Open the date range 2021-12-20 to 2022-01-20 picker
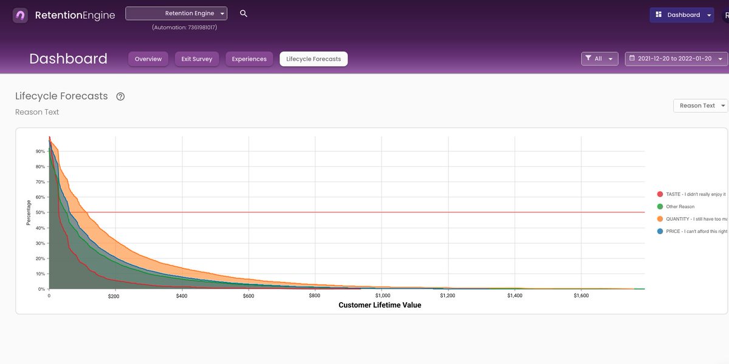The height and width of the screenshot is (364, 729). (x=676, y=59)
